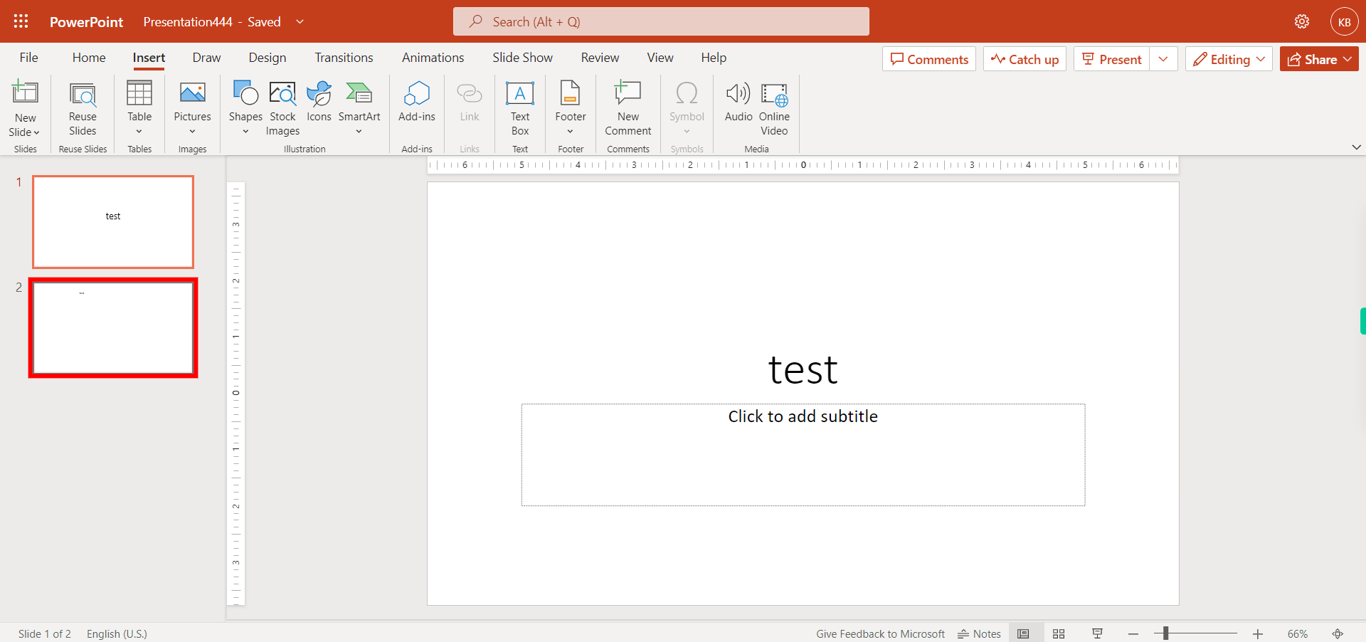Select slide 1 thumbnail
This screenshot has height=642, width=1366.
click(113, 222)
